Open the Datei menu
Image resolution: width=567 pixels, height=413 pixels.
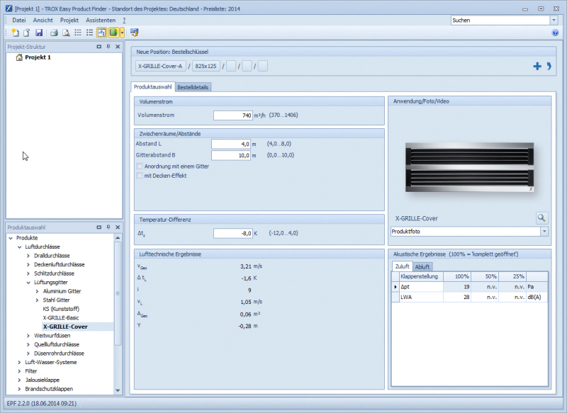click(19, 21)
